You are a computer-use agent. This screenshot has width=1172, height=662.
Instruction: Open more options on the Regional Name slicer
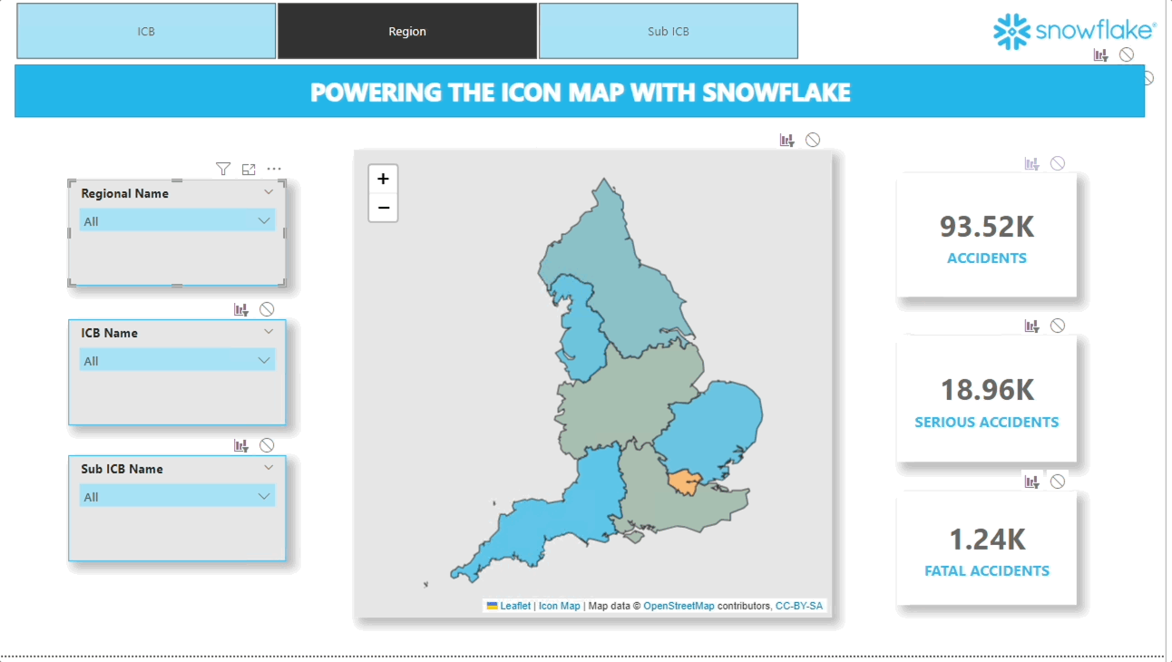click(x=274, y=168)
